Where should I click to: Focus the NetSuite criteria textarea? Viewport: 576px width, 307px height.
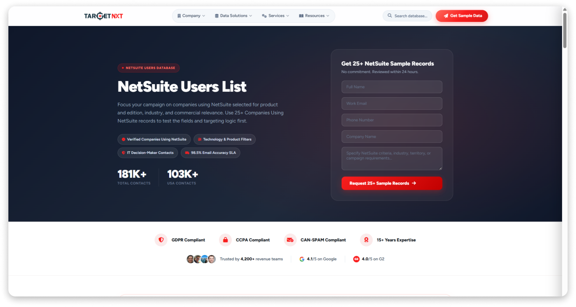tap(392, 159)
